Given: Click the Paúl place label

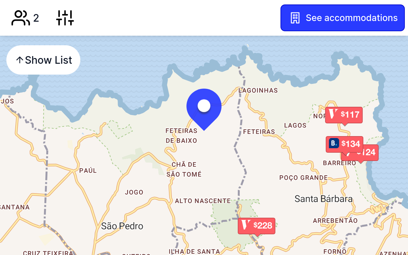Looking at the screenshot, I should 88,171.
